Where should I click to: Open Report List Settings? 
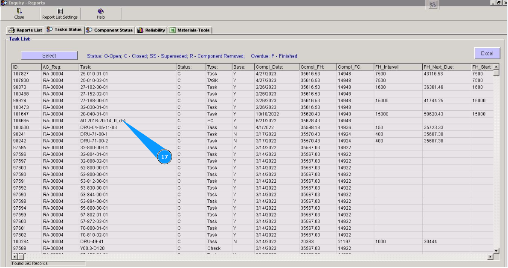(x=60, y=14)
